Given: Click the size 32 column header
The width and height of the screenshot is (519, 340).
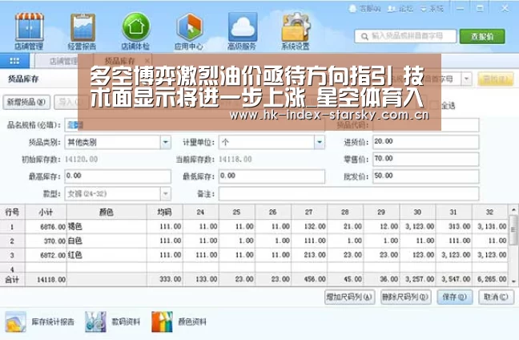Looking at the screenshot, I should point(489,212).
